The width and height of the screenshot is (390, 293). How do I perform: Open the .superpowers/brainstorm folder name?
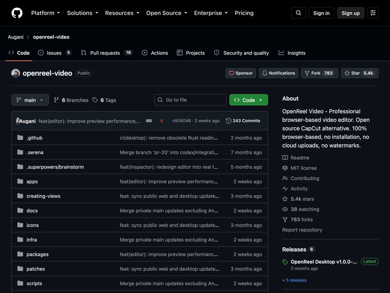click(55, 167)
